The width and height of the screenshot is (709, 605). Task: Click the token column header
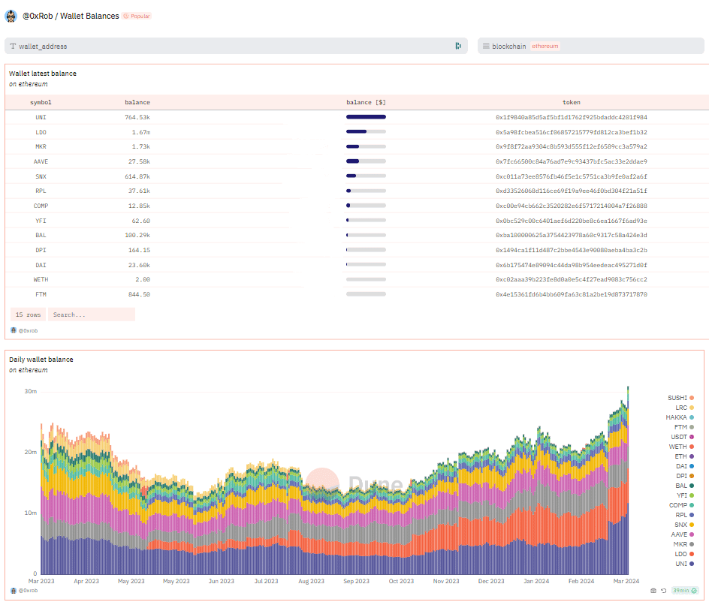571,102
